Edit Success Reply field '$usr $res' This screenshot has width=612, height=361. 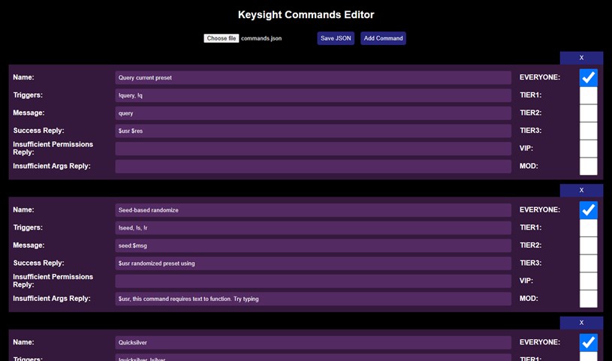pyautogui.click(x=313, y=131)
